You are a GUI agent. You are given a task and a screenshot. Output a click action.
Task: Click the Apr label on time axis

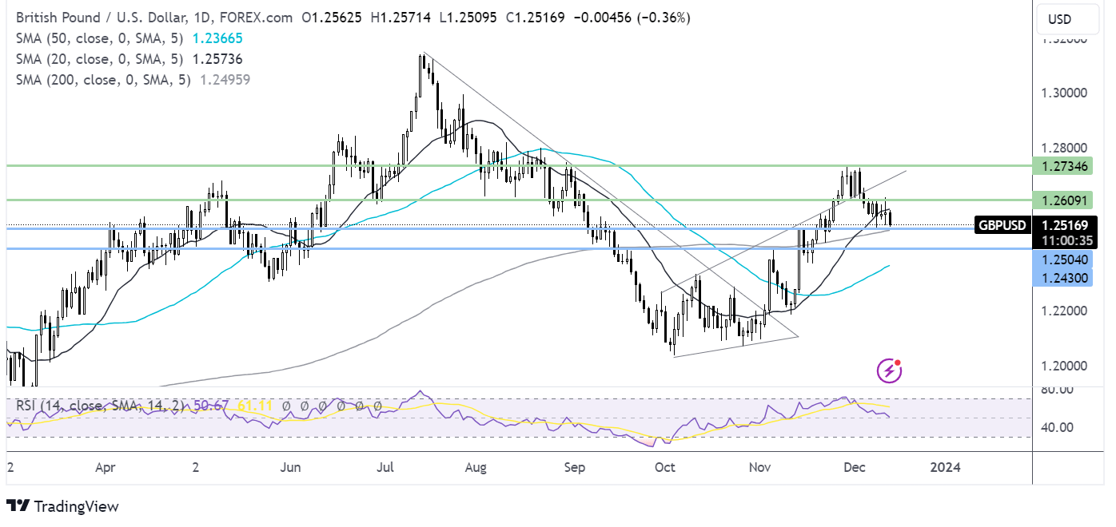[x=107, y=467]
